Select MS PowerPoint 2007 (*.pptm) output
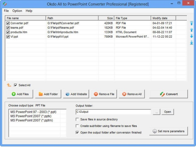Viewport: 196px width, 149px height. 32,120
